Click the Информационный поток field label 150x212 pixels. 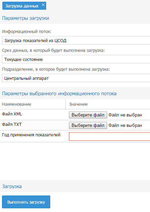pyautogui.click(x=27, y=32)
